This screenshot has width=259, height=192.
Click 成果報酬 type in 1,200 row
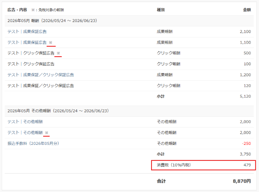tap(165, 75)
